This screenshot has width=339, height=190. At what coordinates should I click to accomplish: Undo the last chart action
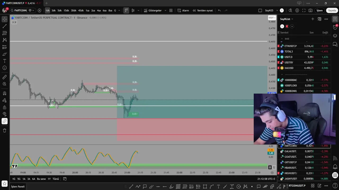[219, 11]
